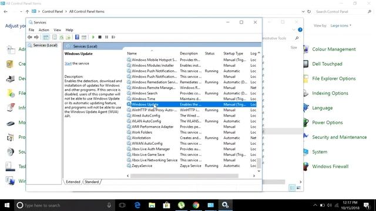Open Google Chrome from taskbar

[196, 205]
